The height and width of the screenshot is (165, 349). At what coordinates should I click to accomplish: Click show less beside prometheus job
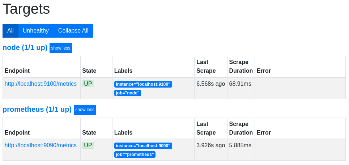click(x=85, y=110)
